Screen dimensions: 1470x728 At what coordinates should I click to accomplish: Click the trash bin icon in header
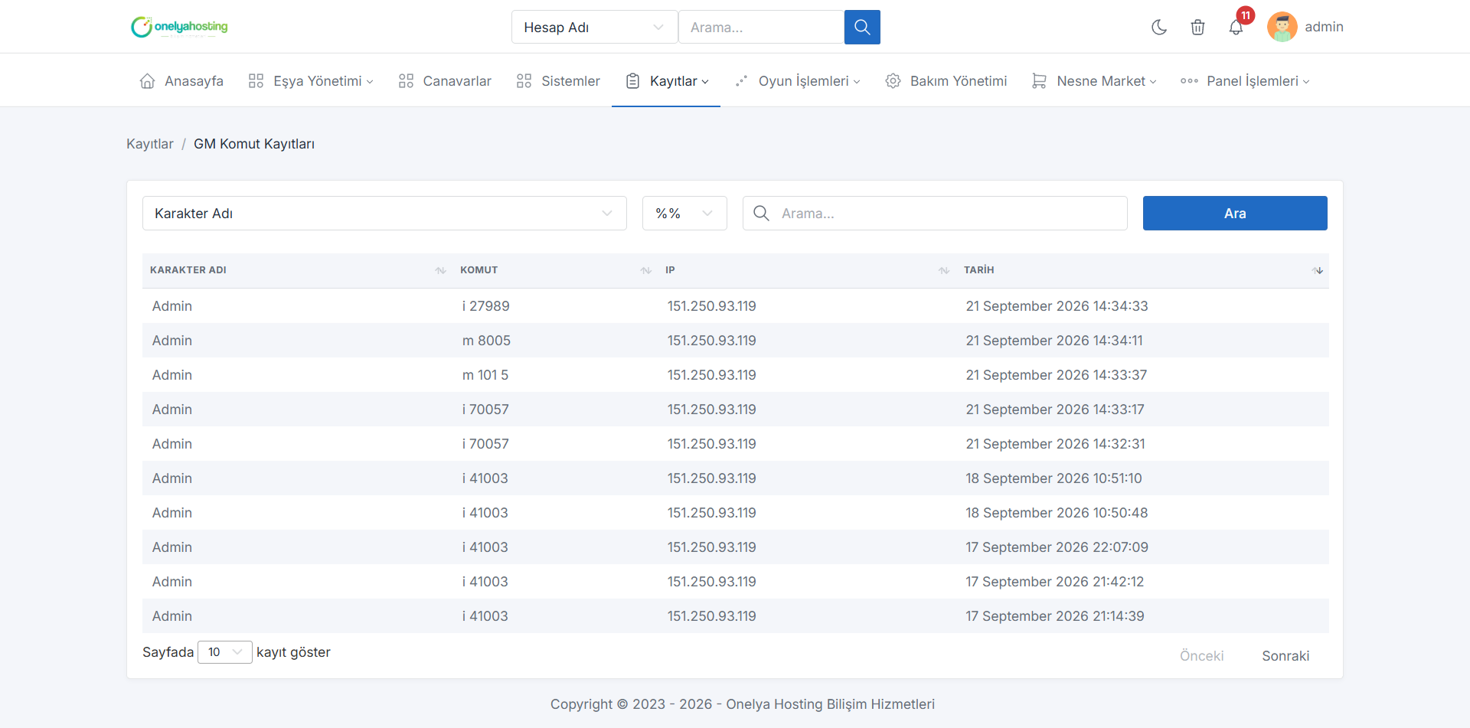point(1197,28)
